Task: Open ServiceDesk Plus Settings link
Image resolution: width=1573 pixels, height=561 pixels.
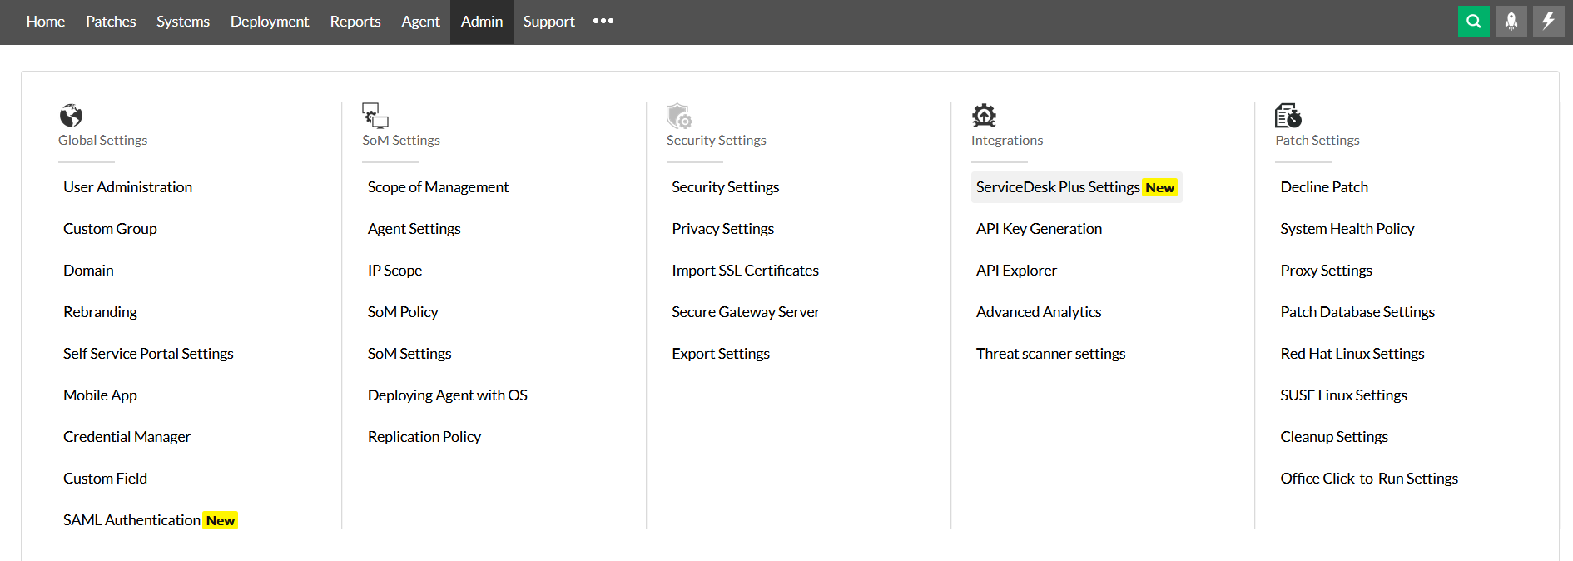Action: pyautogui.click(x=1058, y=187)
